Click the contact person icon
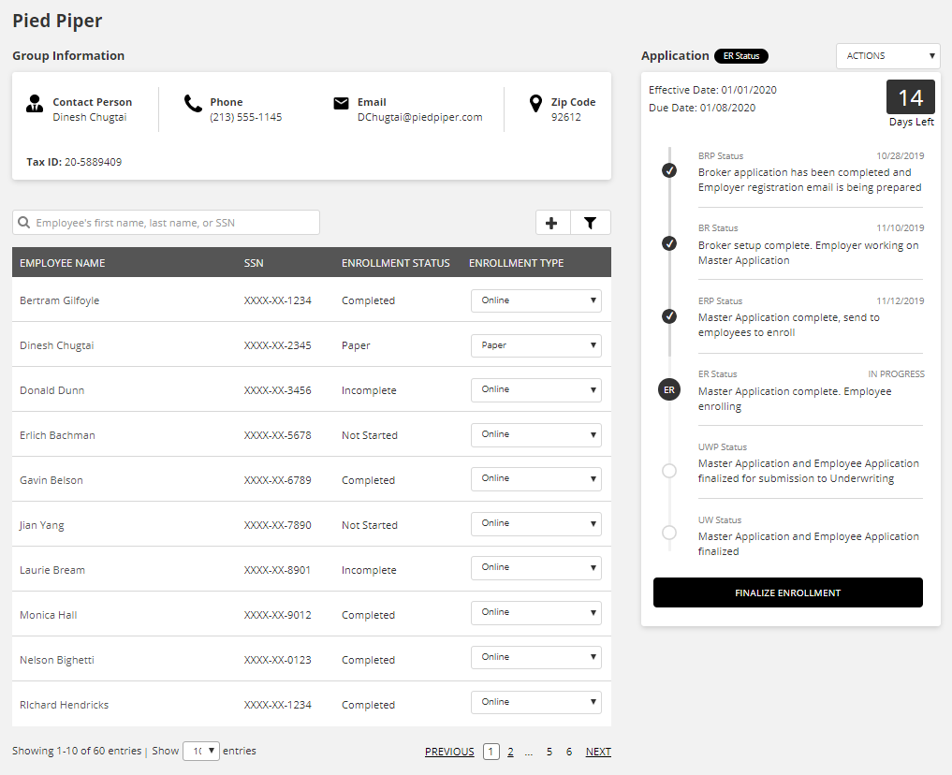The height and width of the screenshot is (775, 952). click(35, 104)
